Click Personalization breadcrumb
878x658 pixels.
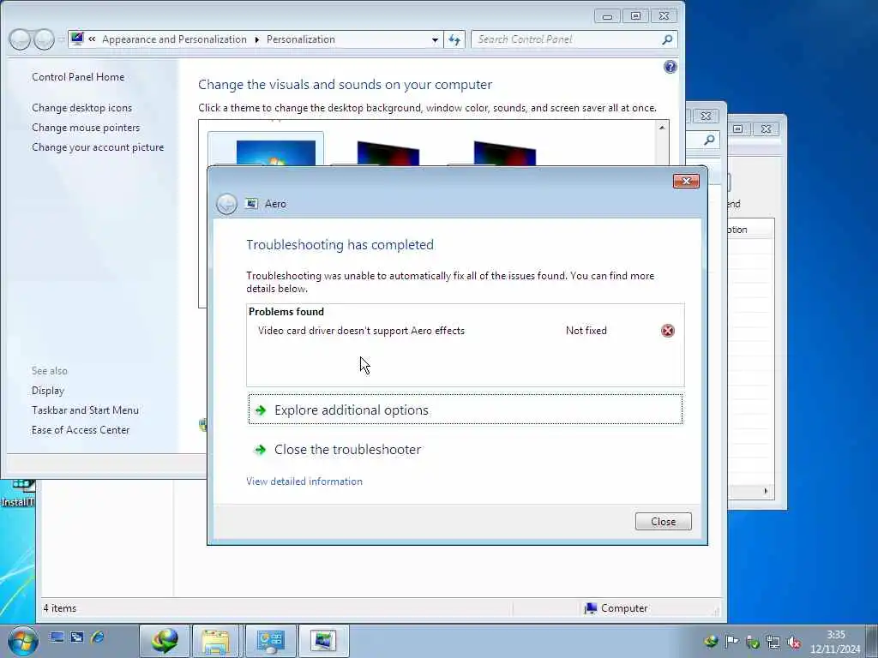(x=301, y=39)
